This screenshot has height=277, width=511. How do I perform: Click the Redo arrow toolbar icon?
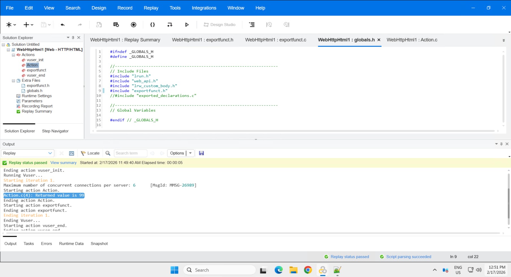tap(80, 25)
